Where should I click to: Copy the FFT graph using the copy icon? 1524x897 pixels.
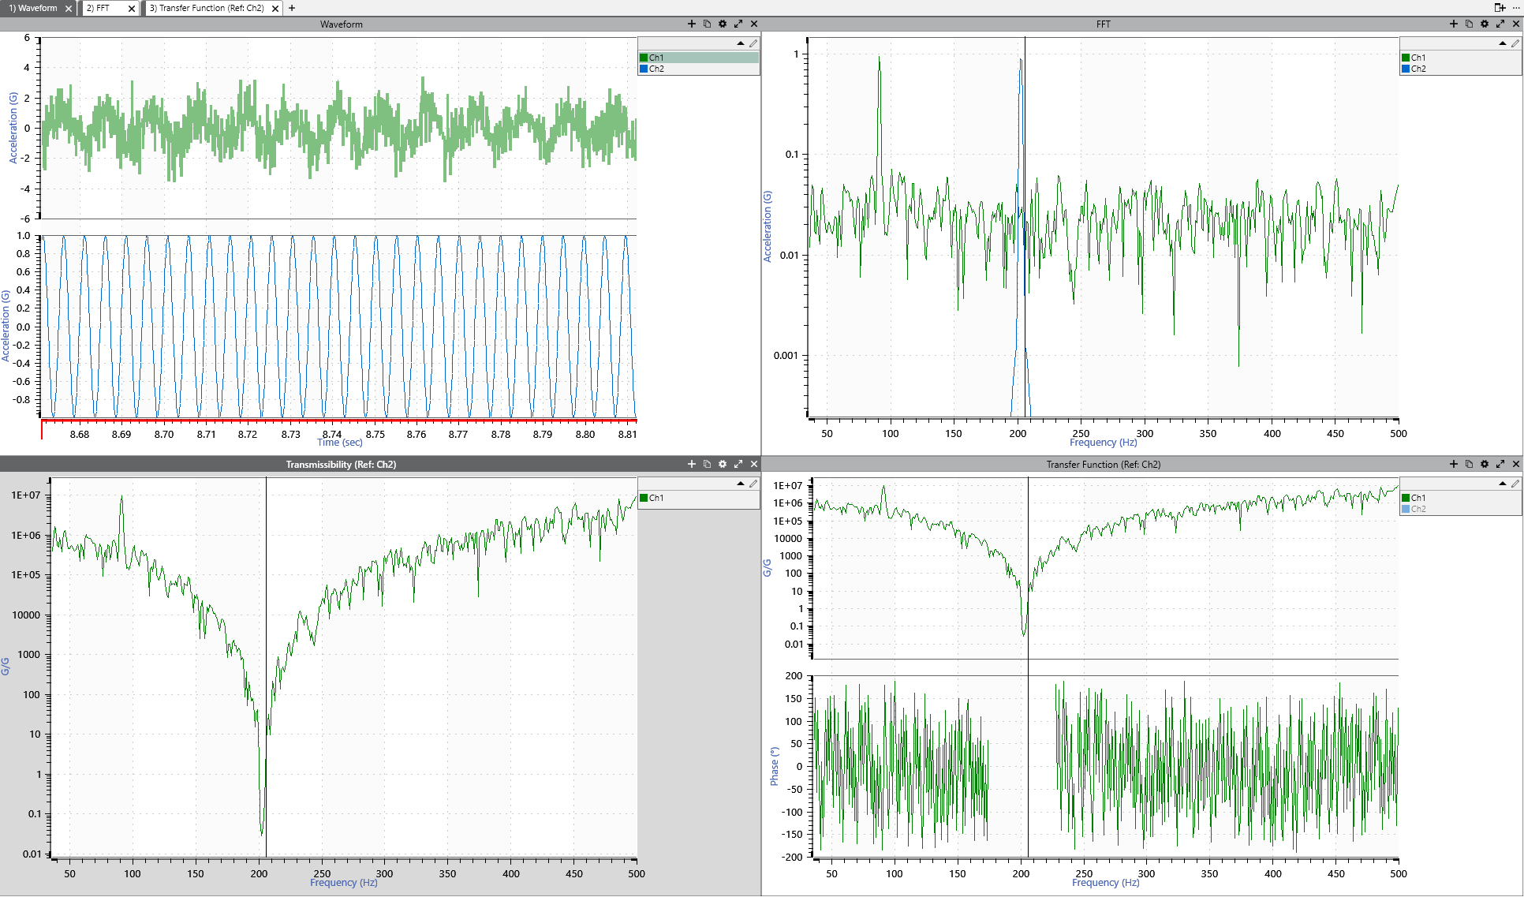tap(1469, 24)
